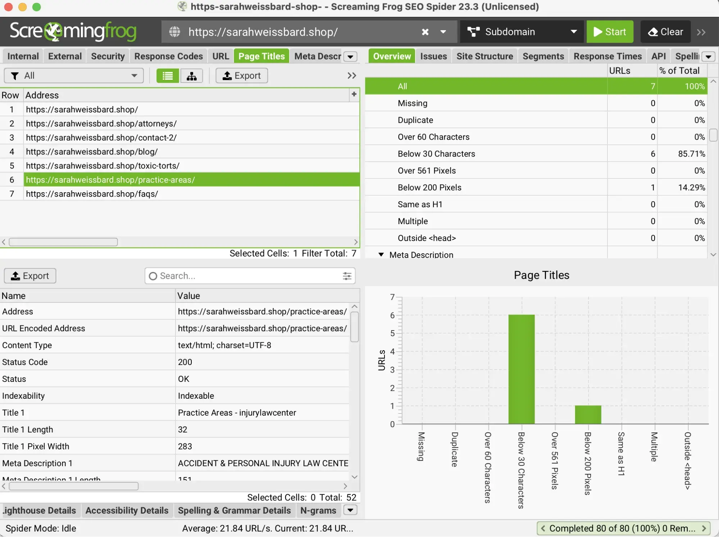
Task: Open the Issues tab
Action: click(433, 56)
